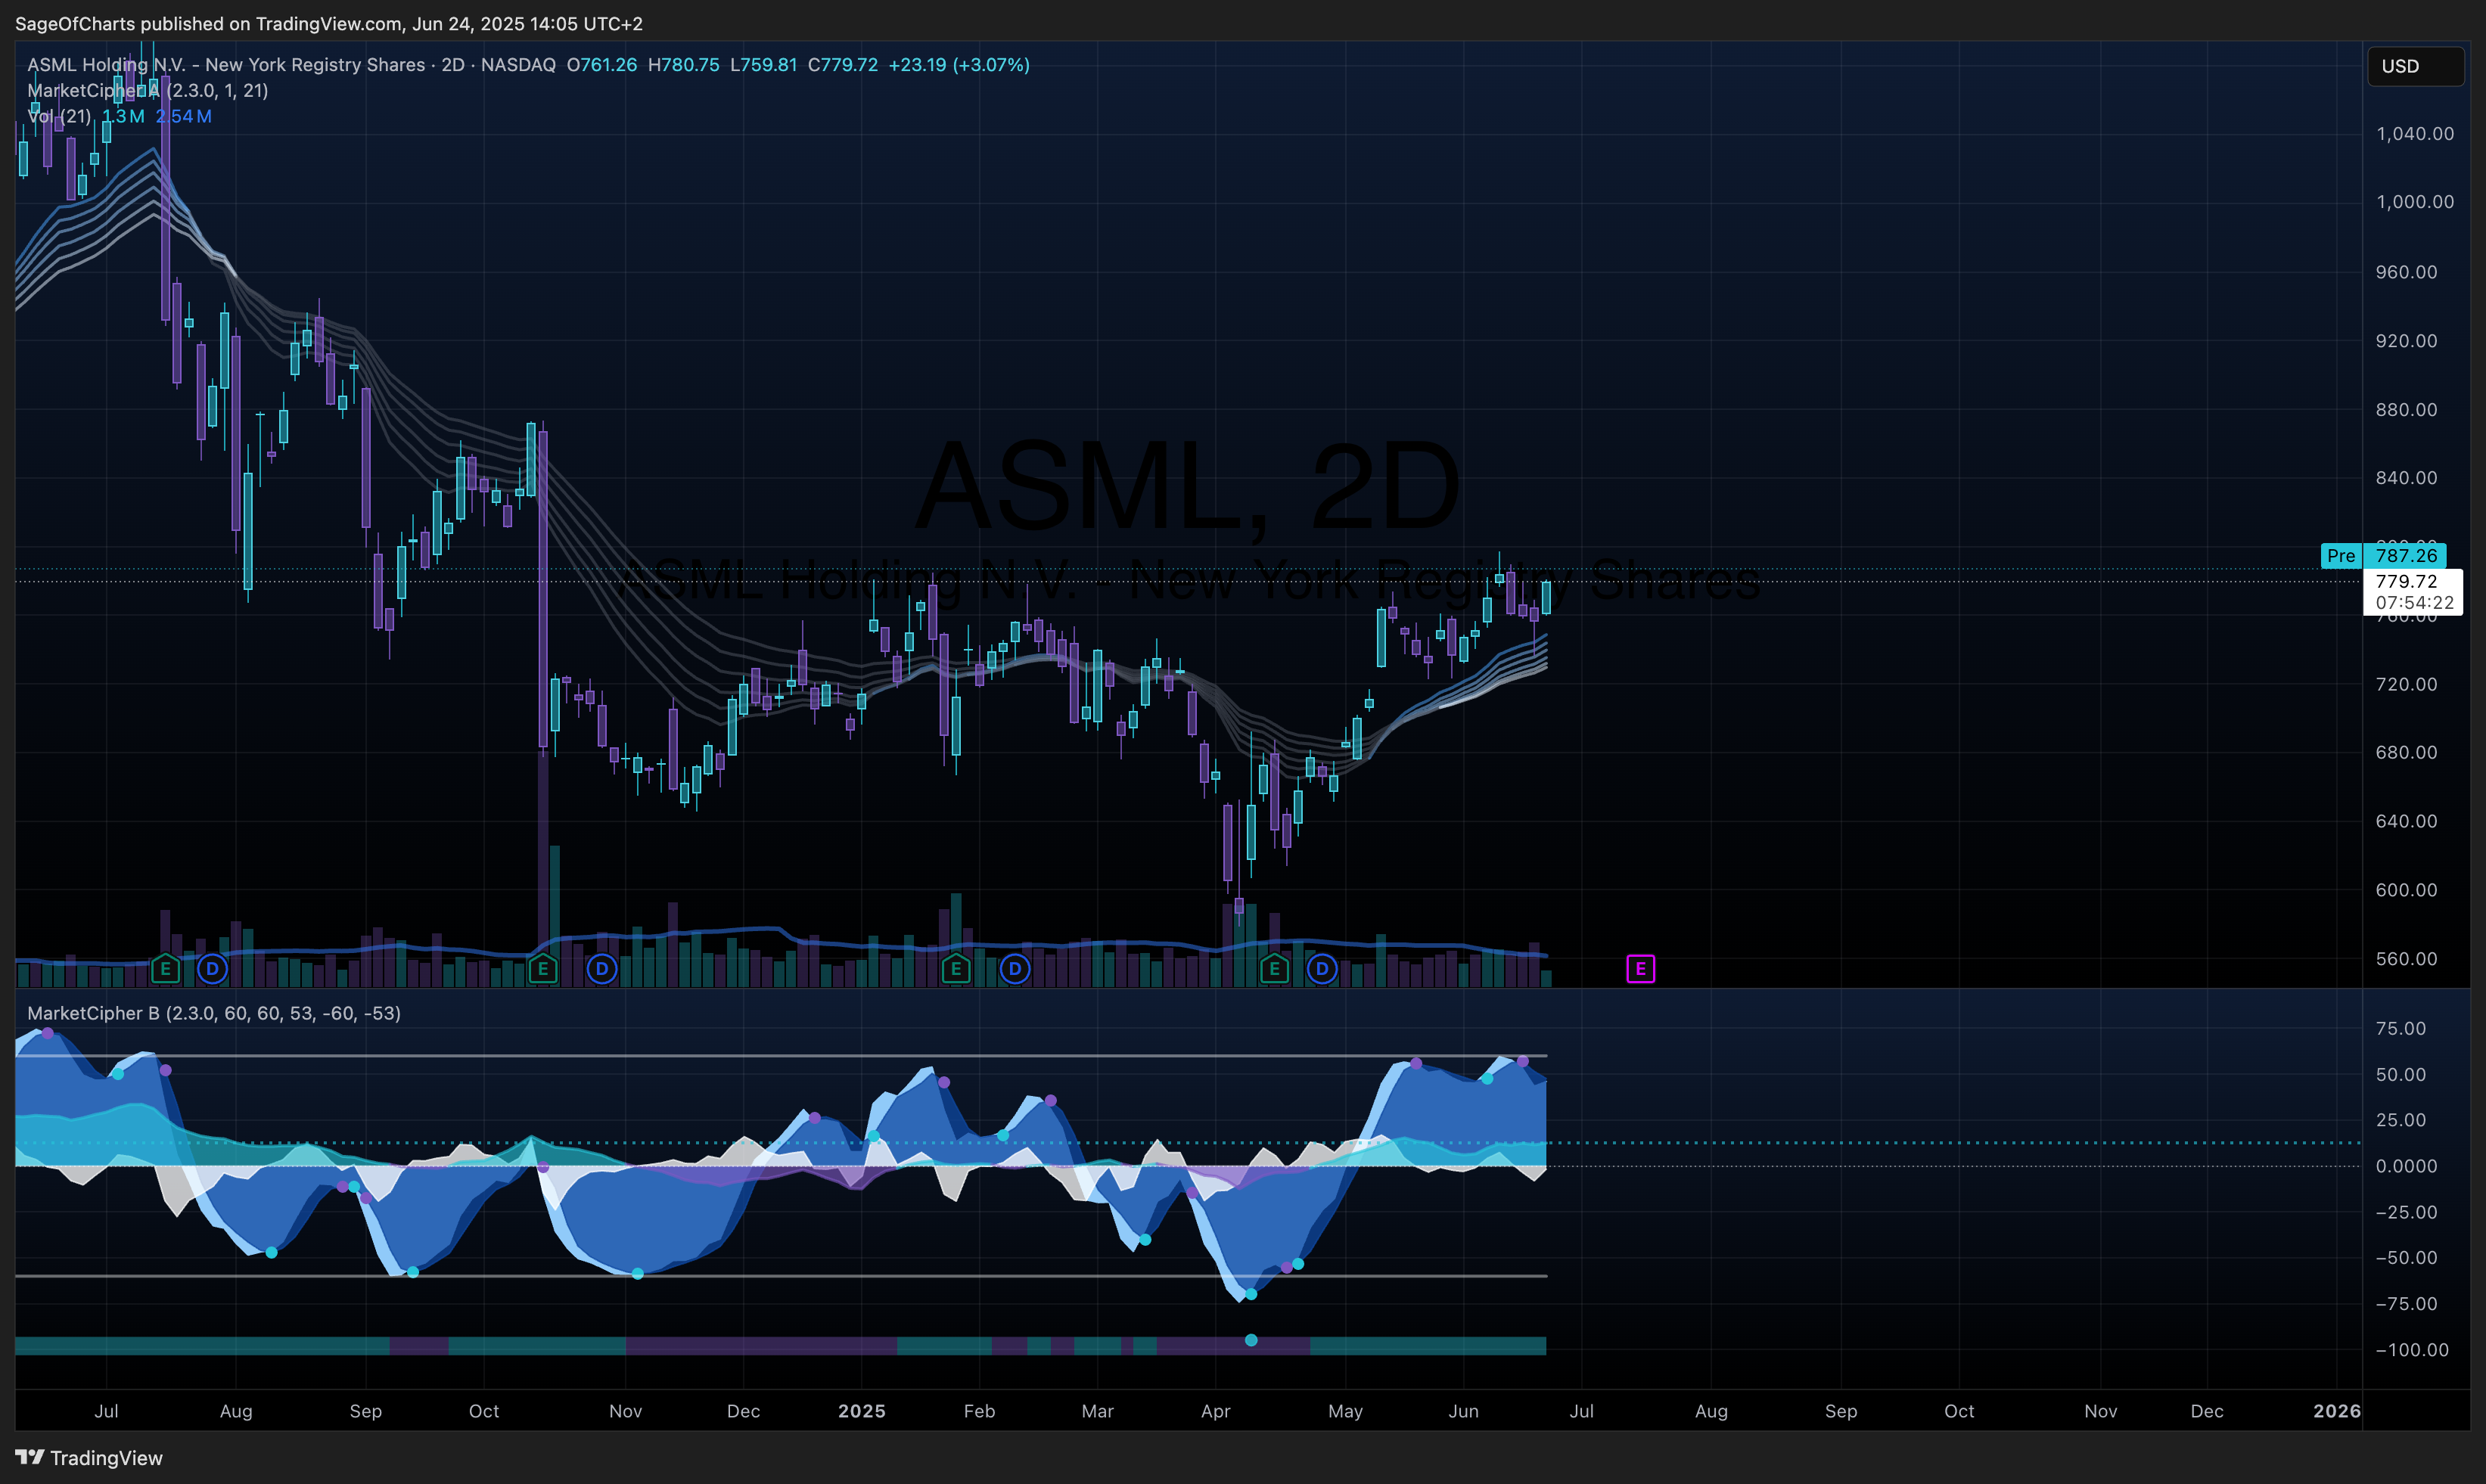Click the 2.54M volume average value
2486x1484 pixels.
pos(184,116)
